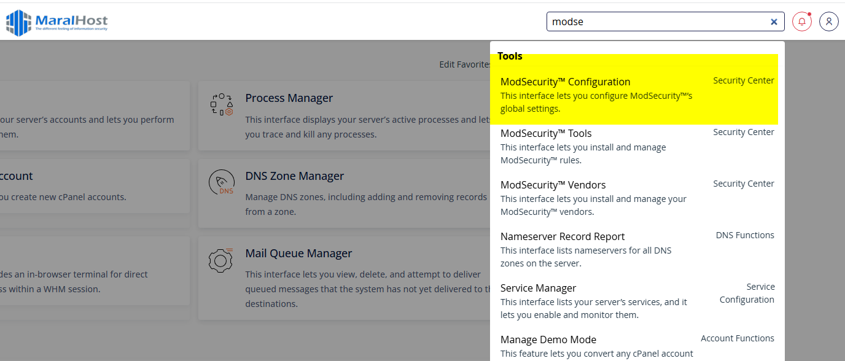Viewport: 845px width, 361px height.
Task: Open DNS Zone Manager via its title
Action: [x=294, y=176]
